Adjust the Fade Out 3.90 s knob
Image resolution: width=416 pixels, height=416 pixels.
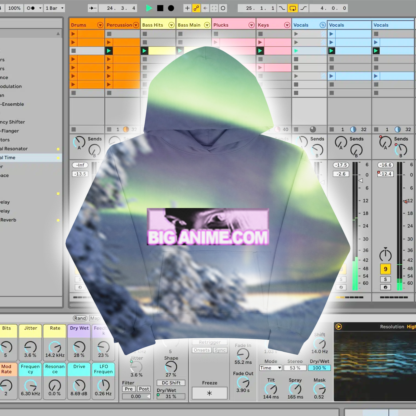[x=243, y=382]
